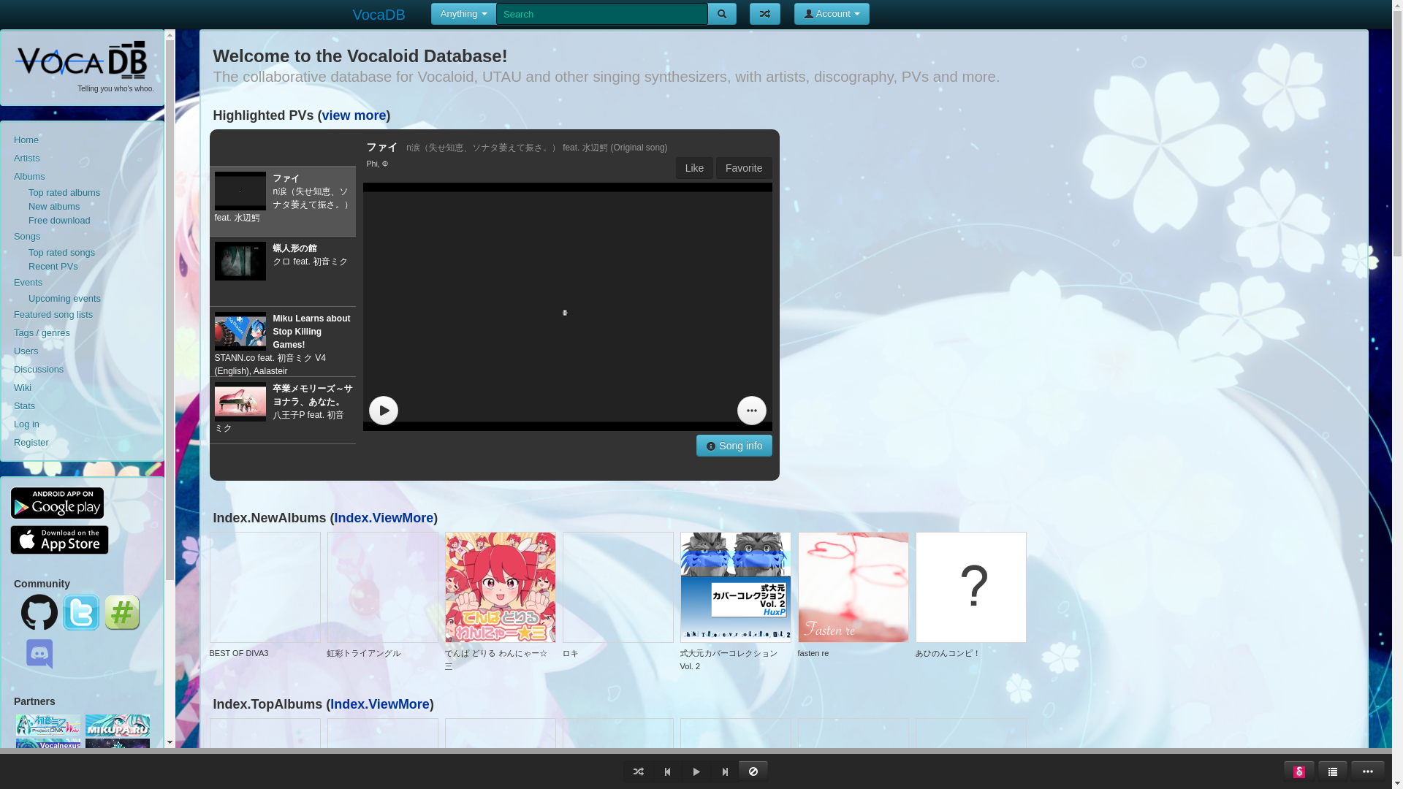Click the stop/disable icon in player bar
Screen dimensions: 1403x789
point(753,771)
